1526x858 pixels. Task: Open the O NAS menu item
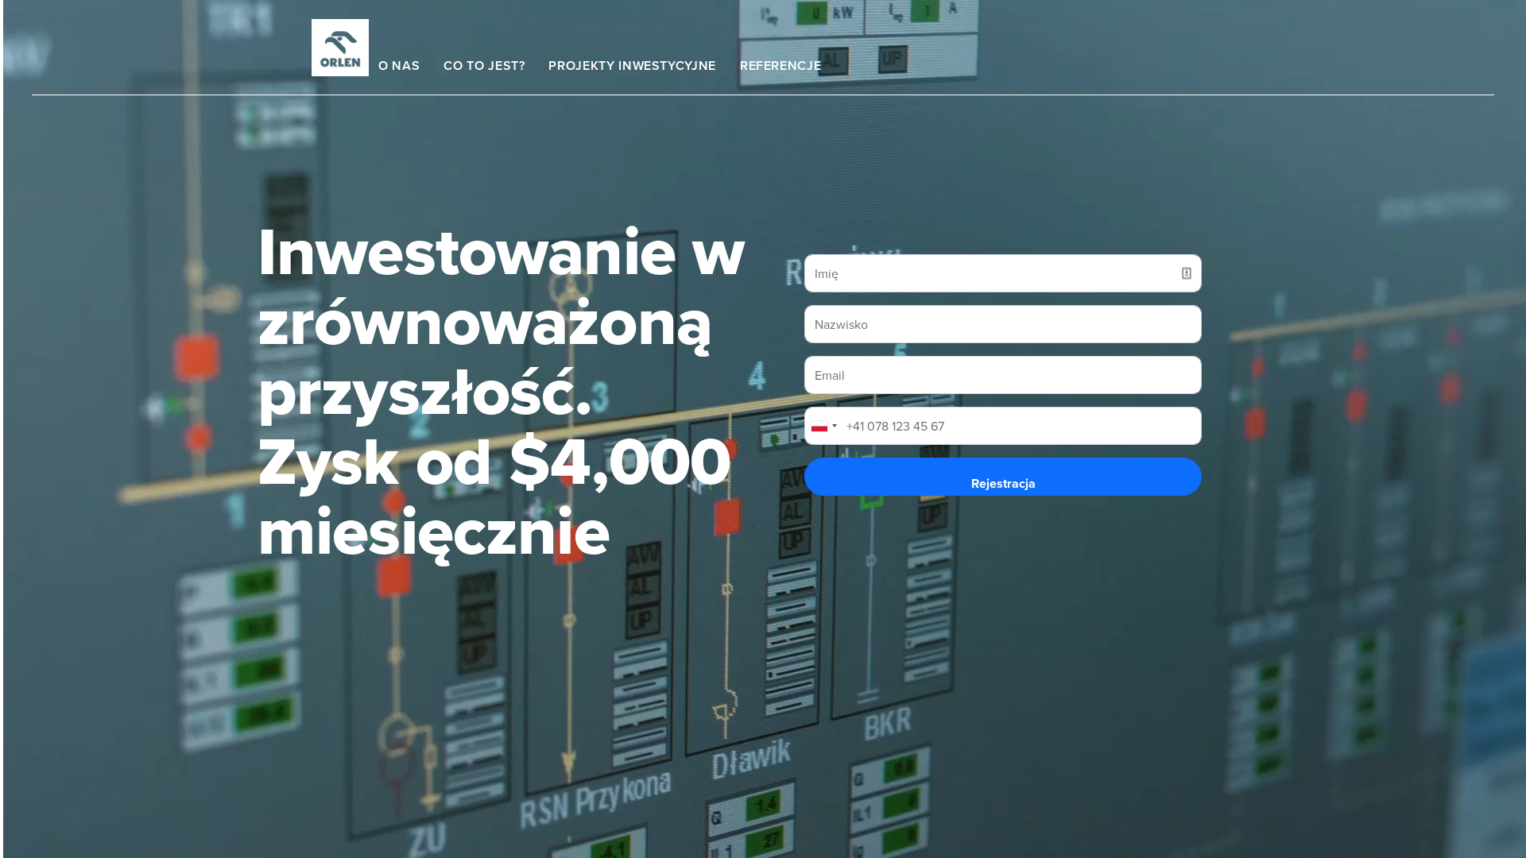click(x=399, y=66)
